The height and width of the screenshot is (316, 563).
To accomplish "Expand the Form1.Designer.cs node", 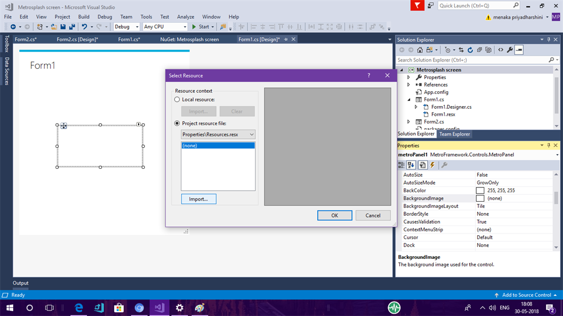I will 416,107.
